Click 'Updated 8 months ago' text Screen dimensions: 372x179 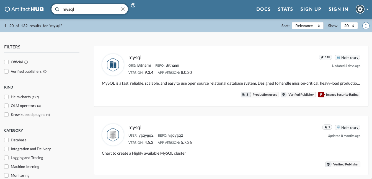344,136
